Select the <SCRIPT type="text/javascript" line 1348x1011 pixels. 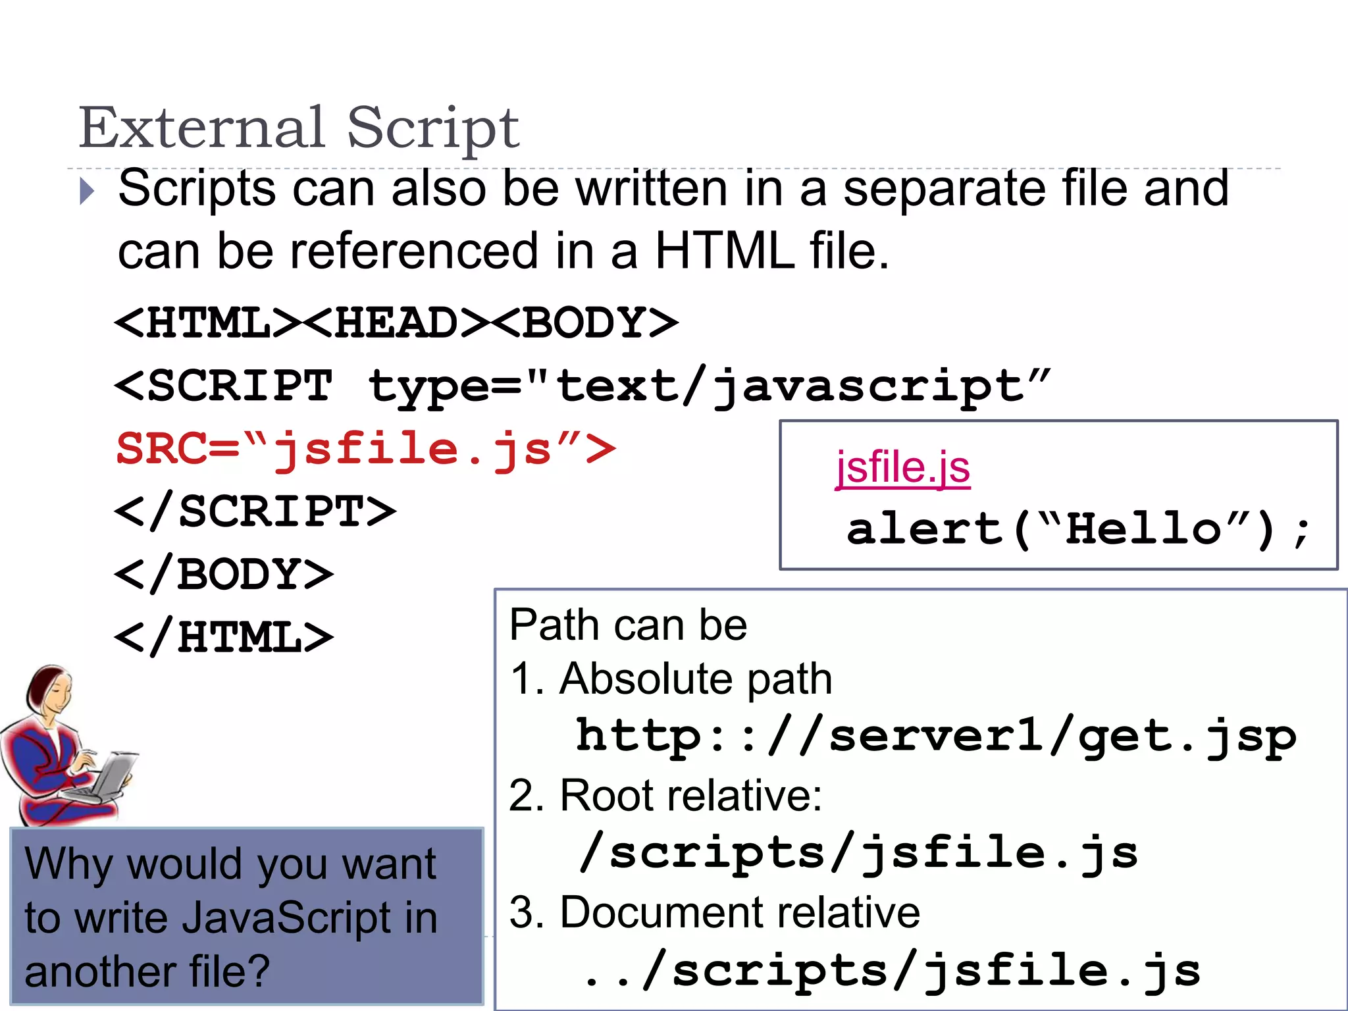click(x=583, y=386)
